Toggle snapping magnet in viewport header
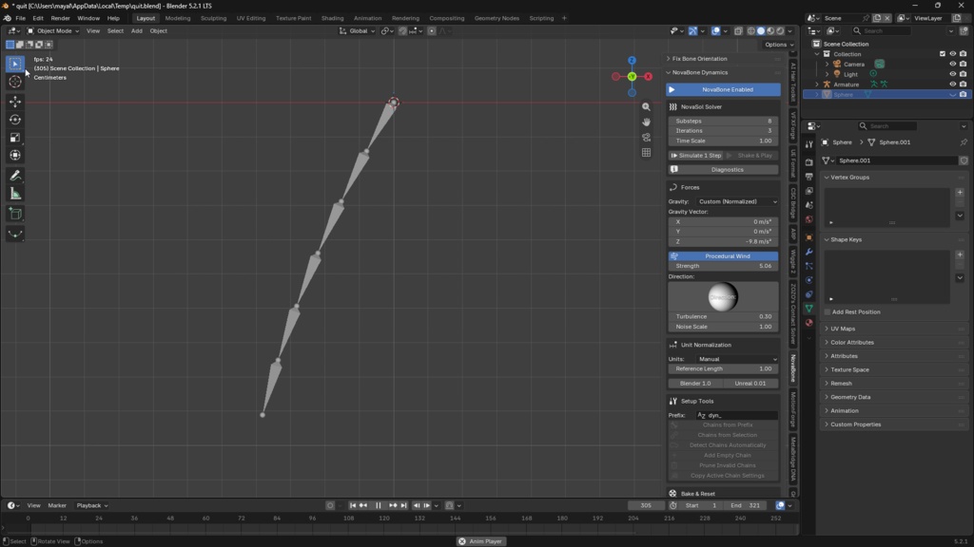This screenshot has height=547, width=974. pos(402,31)
